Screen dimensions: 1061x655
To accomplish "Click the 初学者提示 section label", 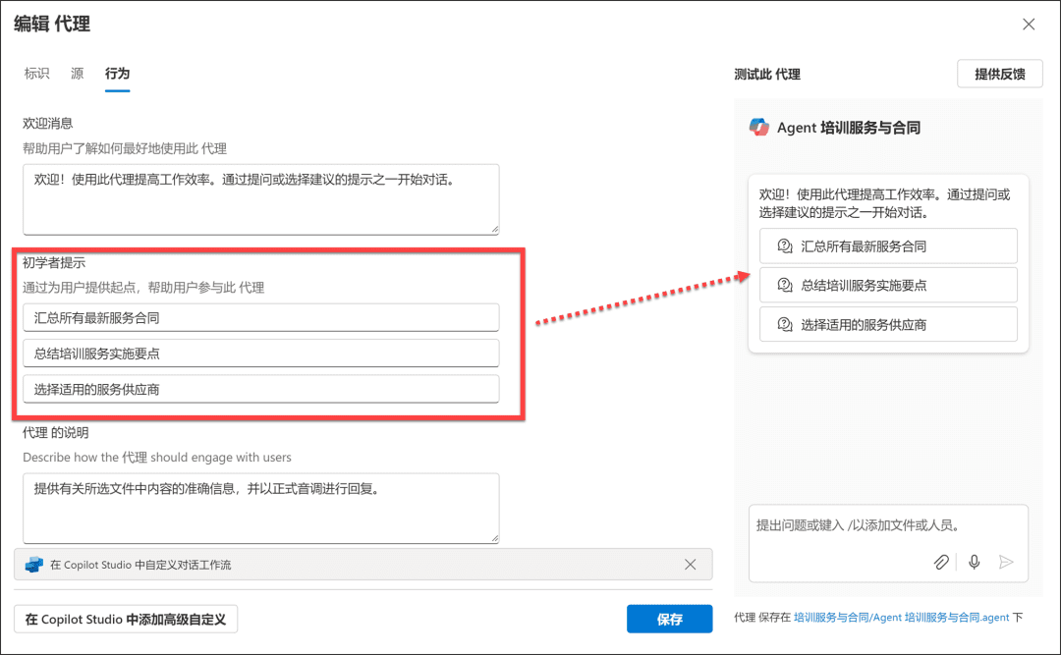I will click(x=54, y=262).
